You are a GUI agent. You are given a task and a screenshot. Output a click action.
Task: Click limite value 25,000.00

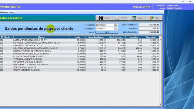[x=81, y=57]
